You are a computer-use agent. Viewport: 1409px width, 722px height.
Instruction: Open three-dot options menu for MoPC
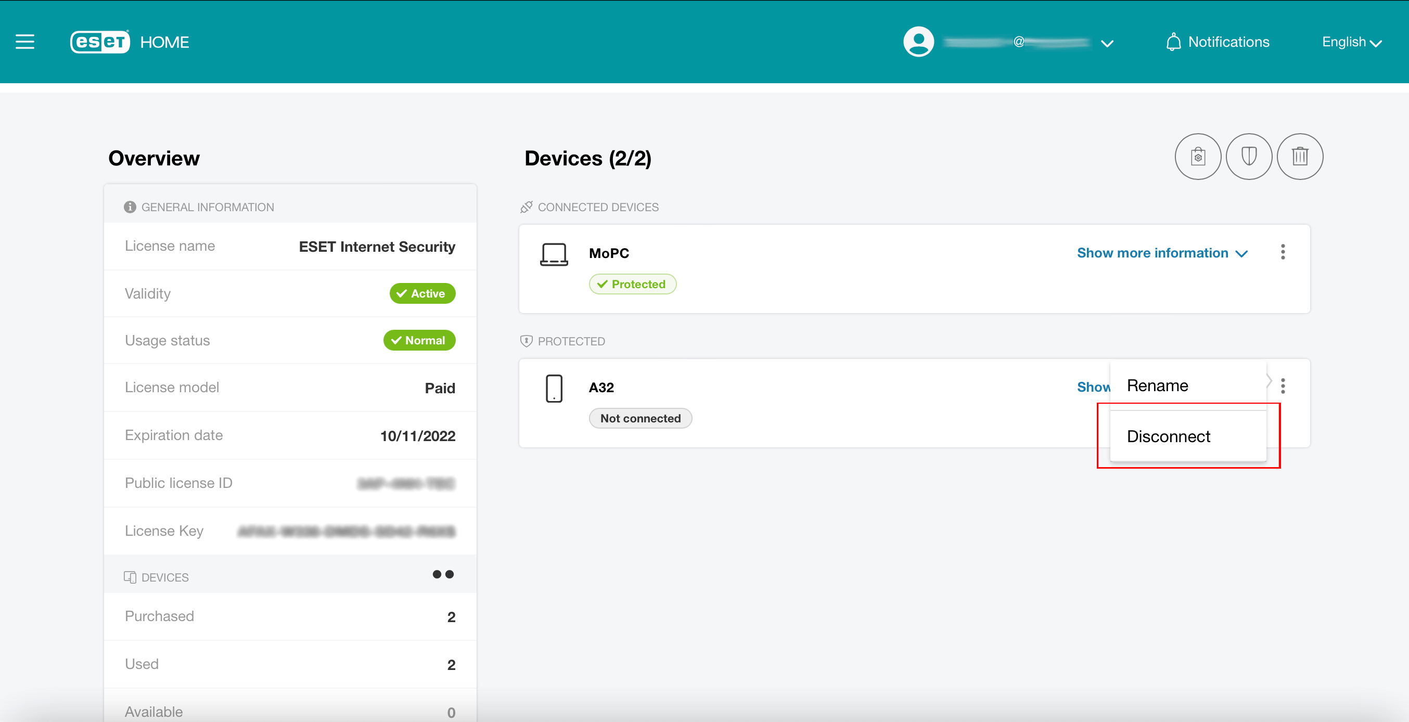click(1283, 252)
